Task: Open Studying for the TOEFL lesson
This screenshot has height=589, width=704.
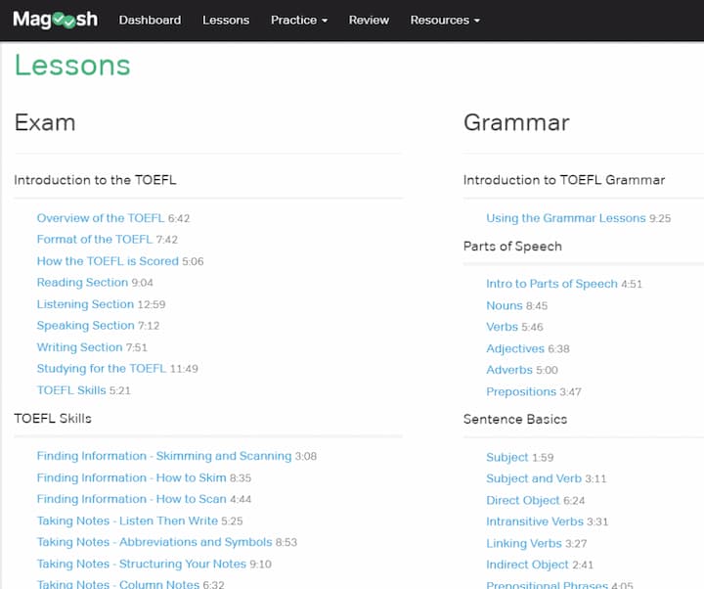Action: [x=102, y=369]
